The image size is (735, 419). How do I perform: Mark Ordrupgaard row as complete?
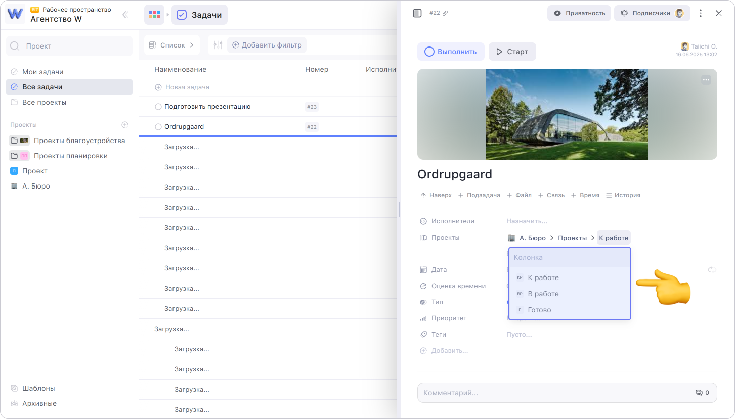(x=158, y=127)
